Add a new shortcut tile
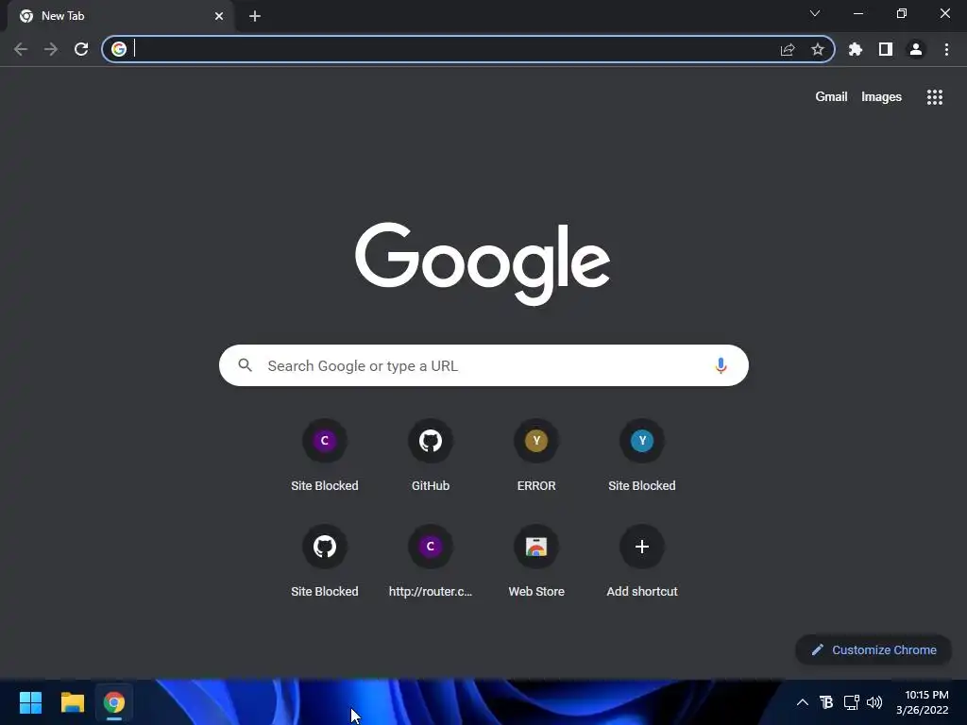The height and width of the screenshot is (725, 967). pyautogui.click(x=642, y=561)
